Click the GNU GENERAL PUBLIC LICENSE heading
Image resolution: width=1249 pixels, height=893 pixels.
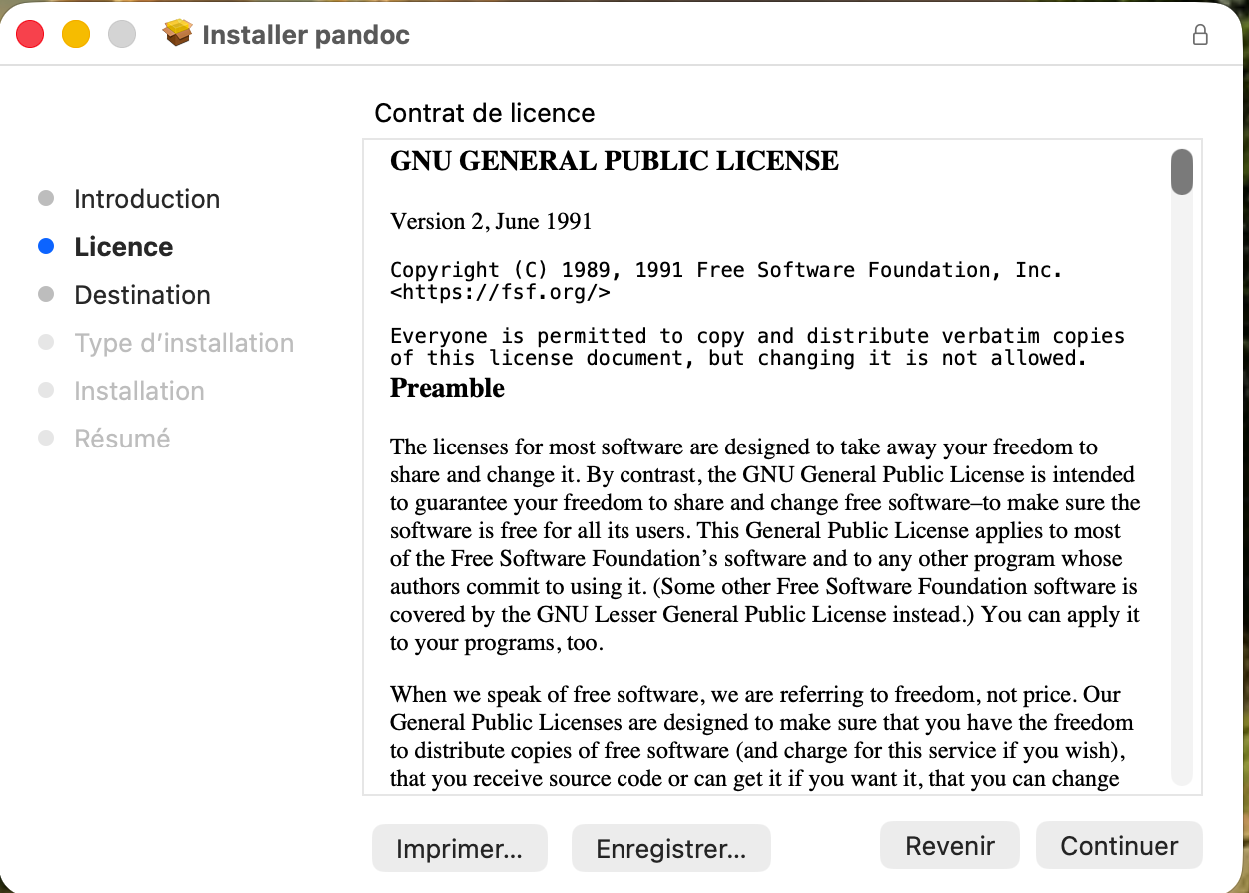614,161
